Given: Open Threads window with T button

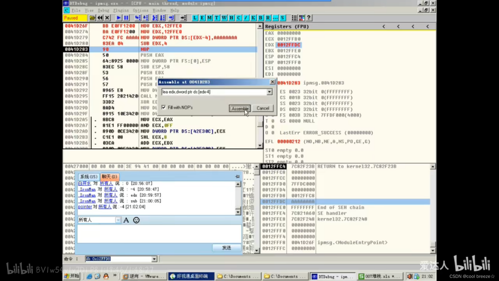Looking at the screenshot, I should (x=216, y=18).
